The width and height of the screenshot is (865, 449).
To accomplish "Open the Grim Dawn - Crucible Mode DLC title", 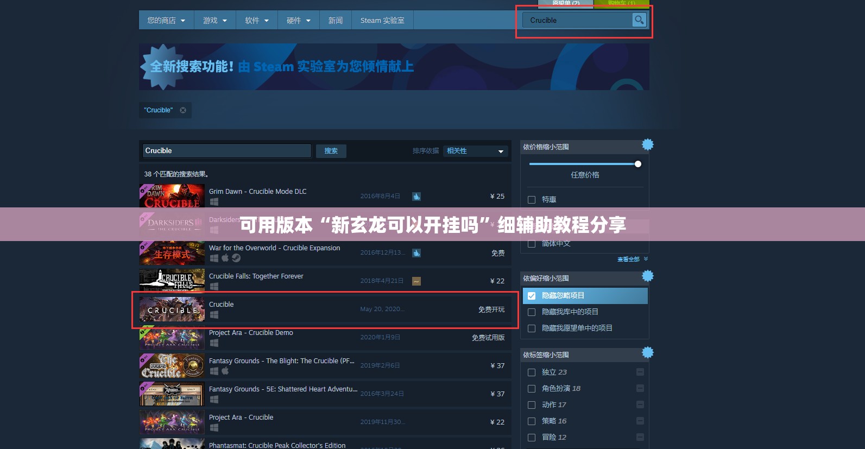I will point(258,192).
